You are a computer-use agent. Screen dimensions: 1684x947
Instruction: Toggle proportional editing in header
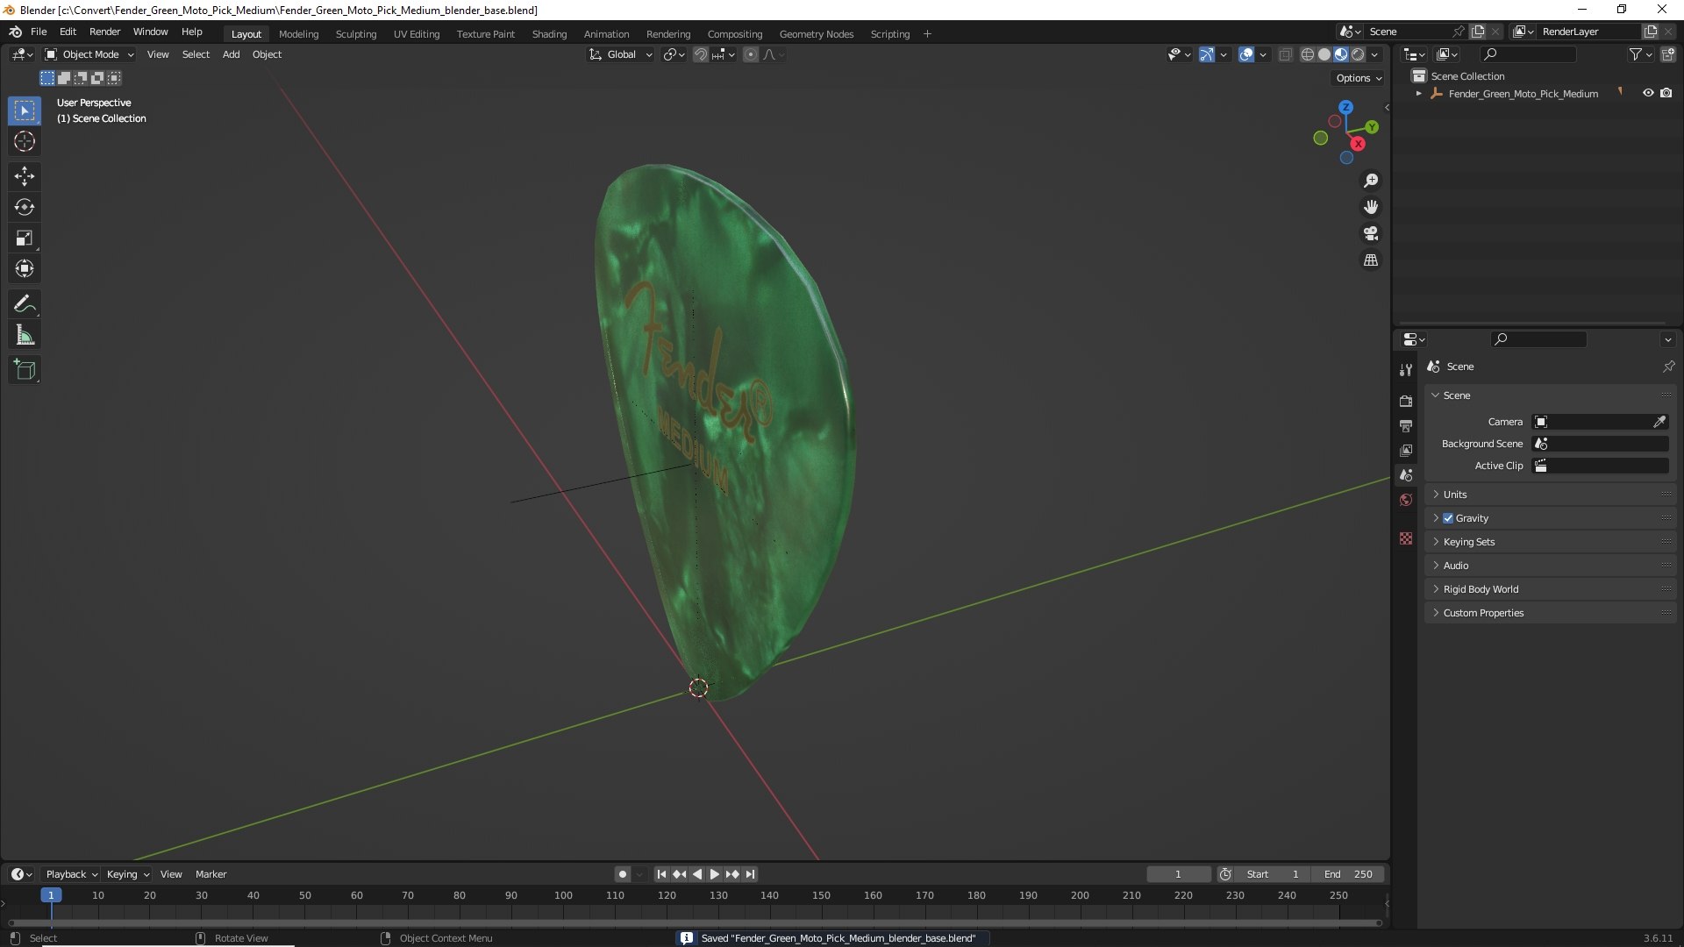(751, 54)
